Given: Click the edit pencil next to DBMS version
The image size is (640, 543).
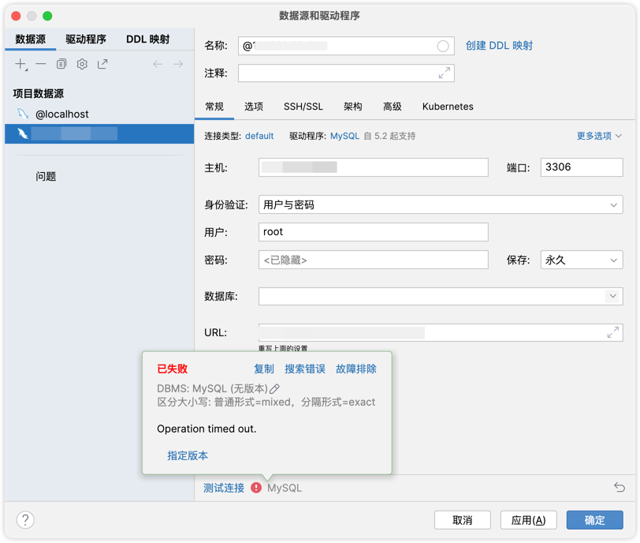Looking at the screenshot, I should pos(275,388).
